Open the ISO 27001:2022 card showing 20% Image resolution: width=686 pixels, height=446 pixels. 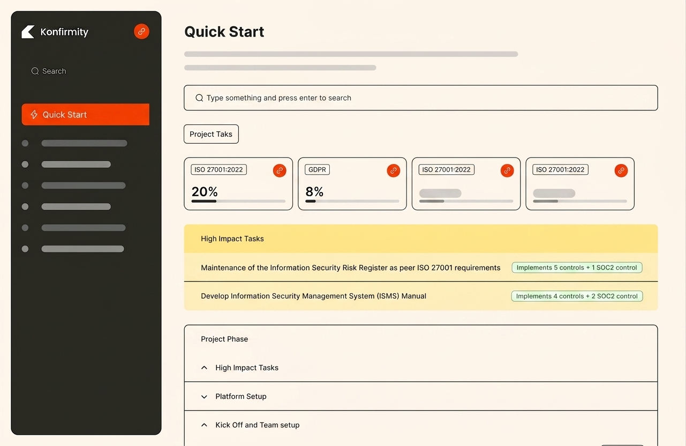pyautogui.click(x=238, y=184)
